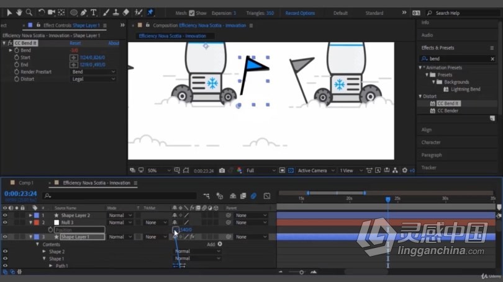Click the About link for CC Bend It
Viewport: 503px width, 282px height.
coord(114,43)
